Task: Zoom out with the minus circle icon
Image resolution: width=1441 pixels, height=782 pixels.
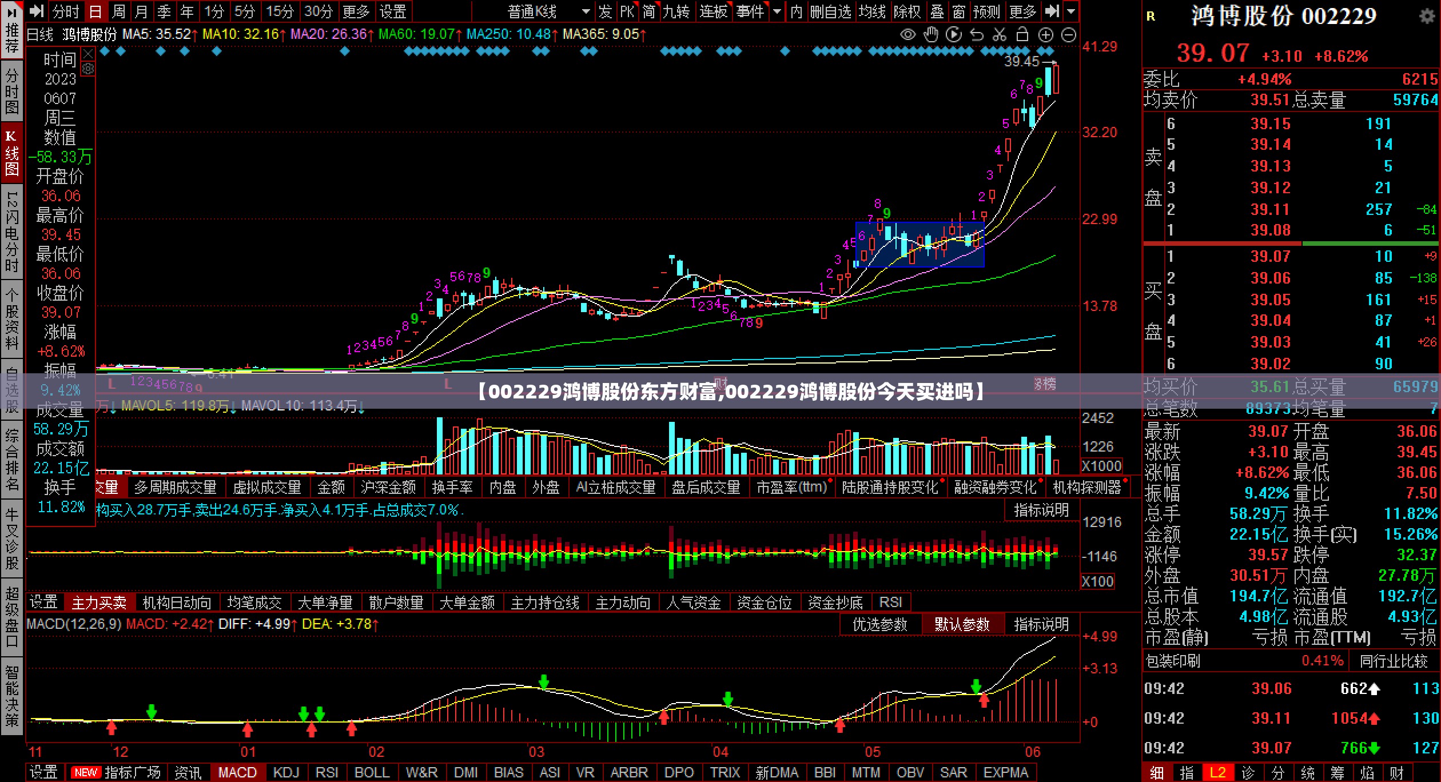Action: (x=1068, y=35)
